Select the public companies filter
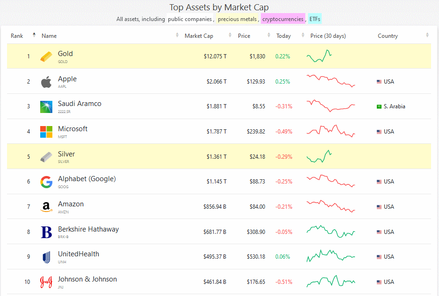Viewport: 439px width, 296px height. coord(190,19)
